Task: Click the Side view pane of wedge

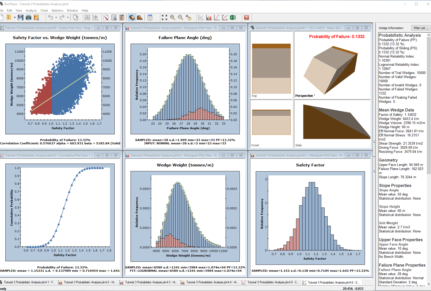Action: [x=332, y=124]
